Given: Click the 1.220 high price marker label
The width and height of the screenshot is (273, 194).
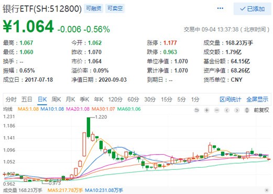Looking at the screenshot, I should (101, 117).
